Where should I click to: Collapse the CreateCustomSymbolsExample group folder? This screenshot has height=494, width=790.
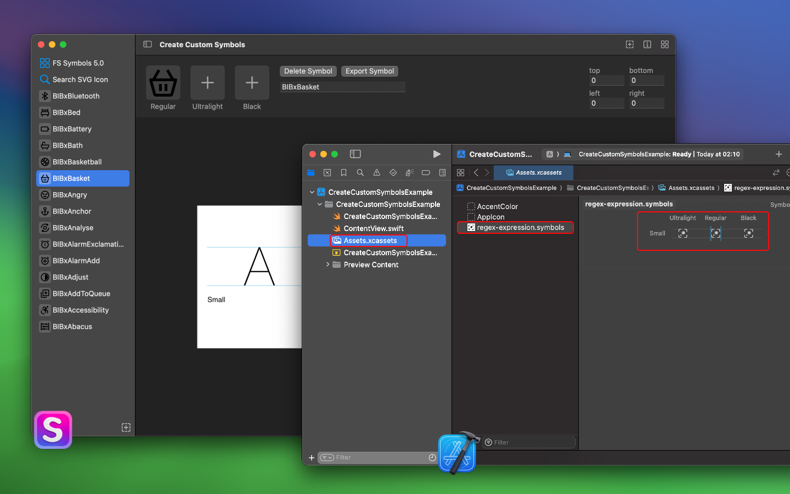point(320,204)
